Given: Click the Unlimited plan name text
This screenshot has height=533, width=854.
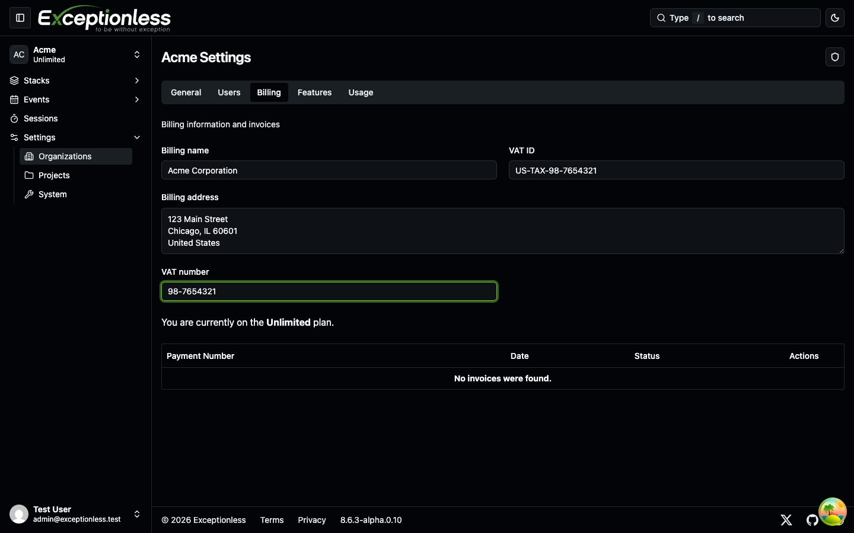Looking at the screenshot, I should coord(288,322).
